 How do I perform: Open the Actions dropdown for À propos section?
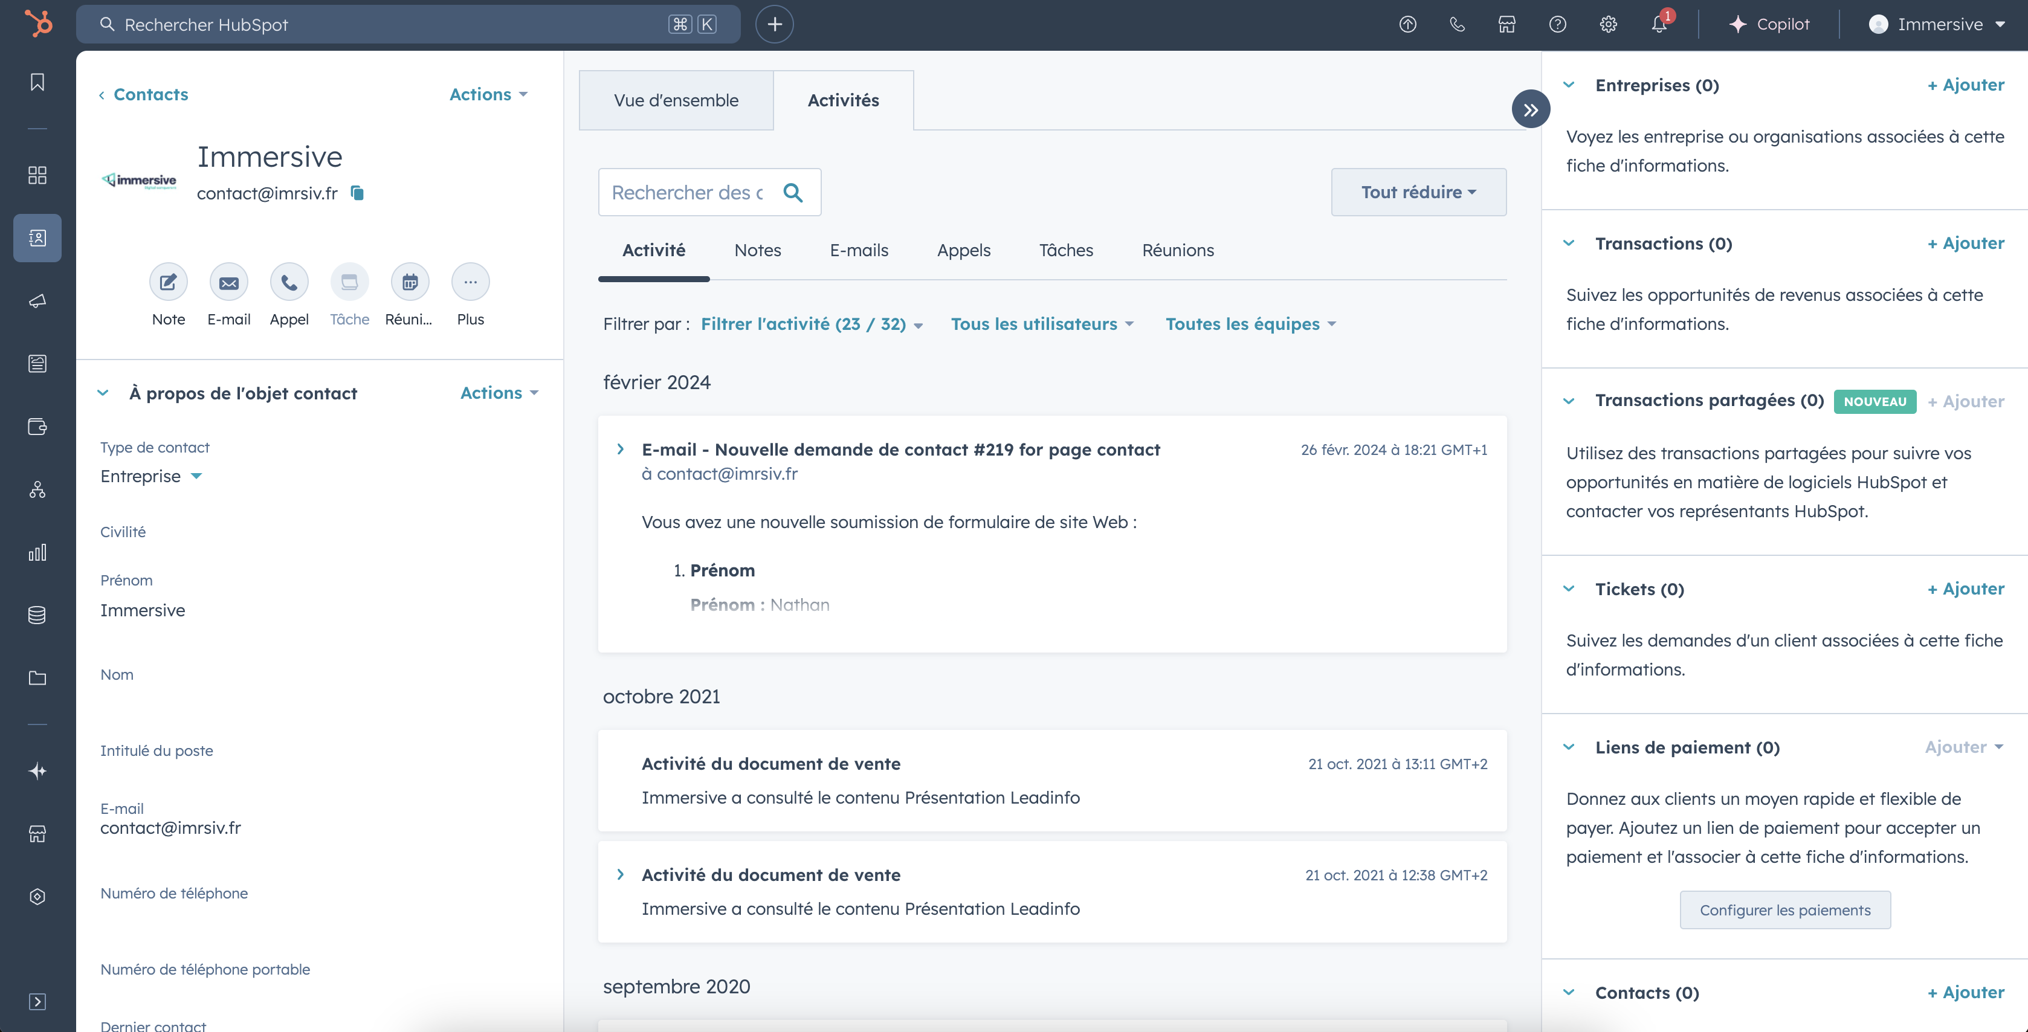tap(499, 393)
